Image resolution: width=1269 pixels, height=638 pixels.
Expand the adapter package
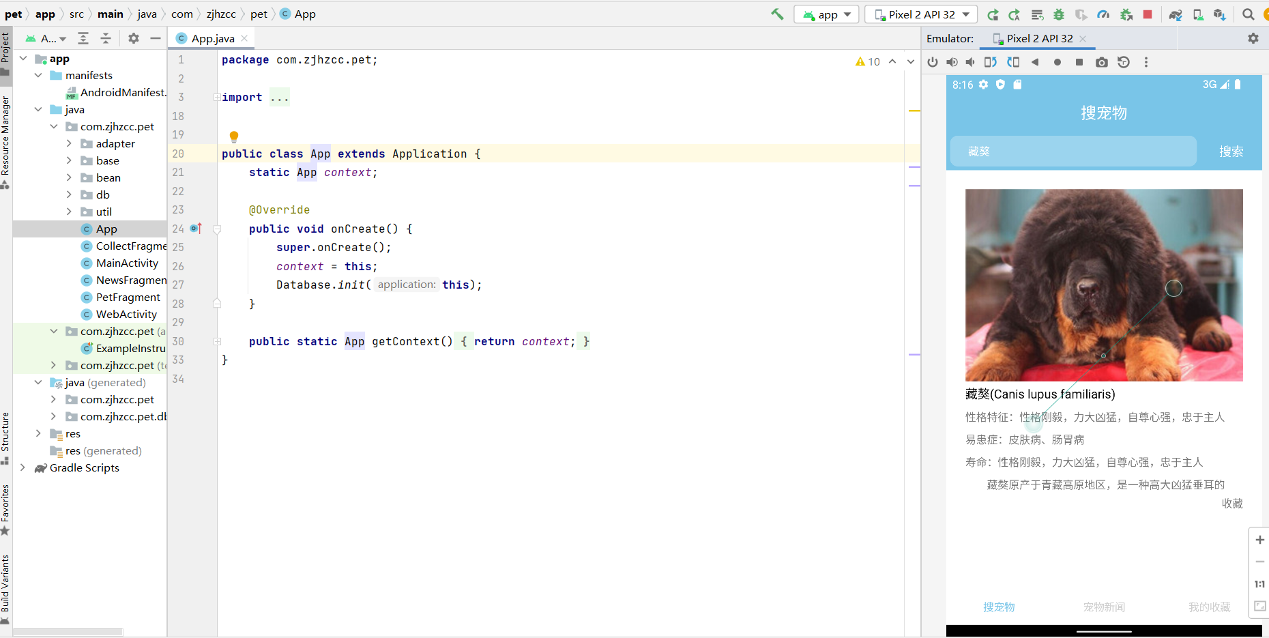click(69, 143)
